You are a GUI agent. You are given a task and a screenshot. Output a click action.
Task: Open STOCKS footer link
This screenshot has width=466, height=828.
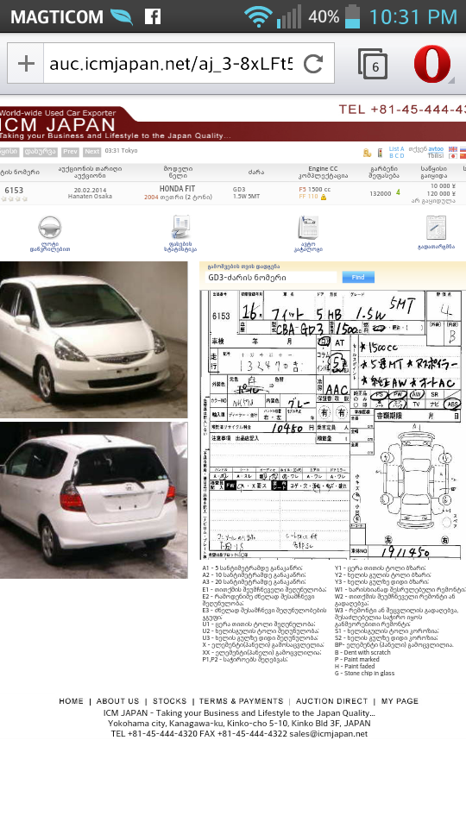pos(170,701)
